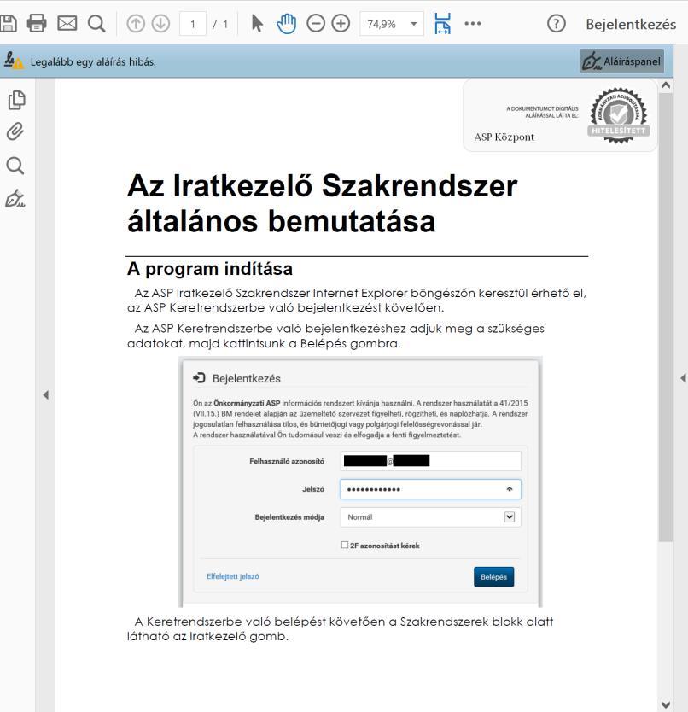
Task: Open the attachments paperclip panel
Action: [15, 131]
